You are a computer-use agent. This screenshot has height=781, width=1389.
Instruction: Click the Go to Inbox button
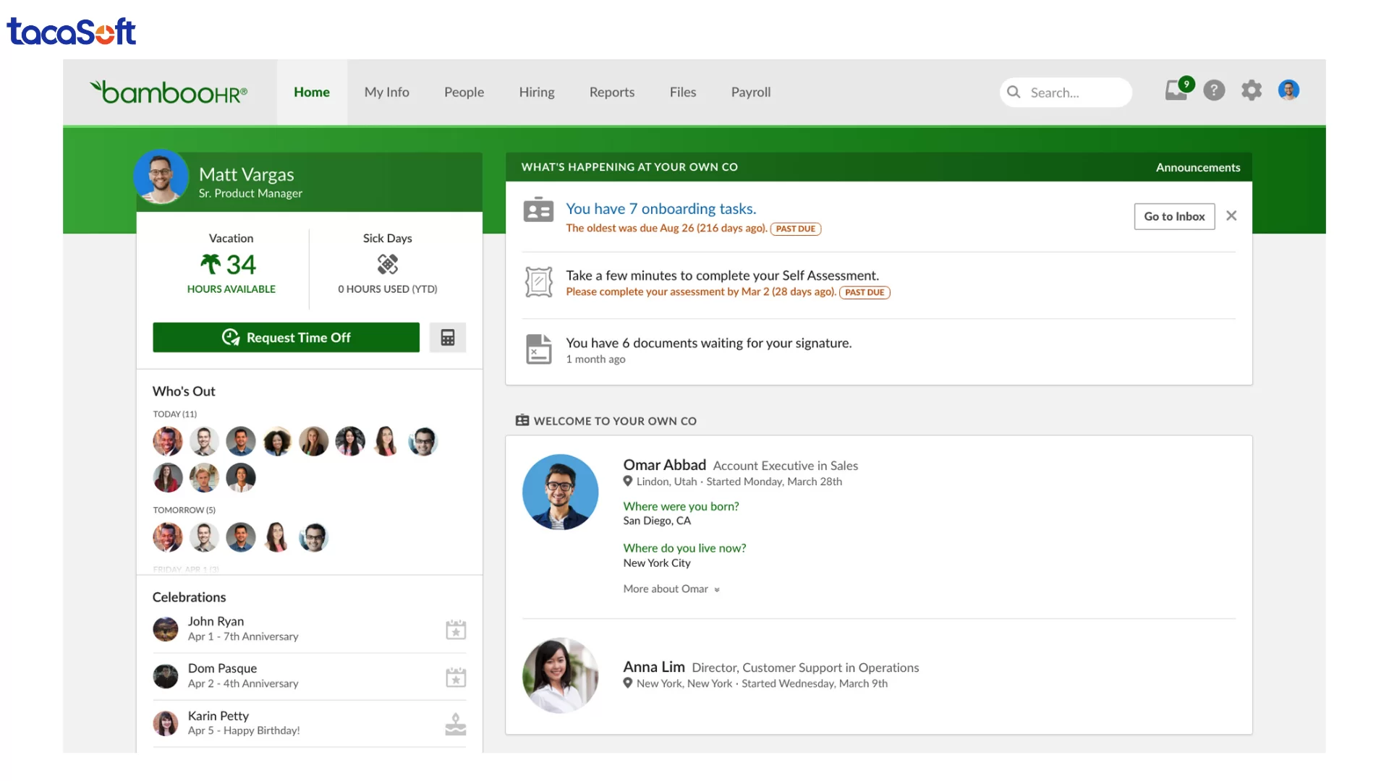pyautogui.click(x=1173, y=216)
